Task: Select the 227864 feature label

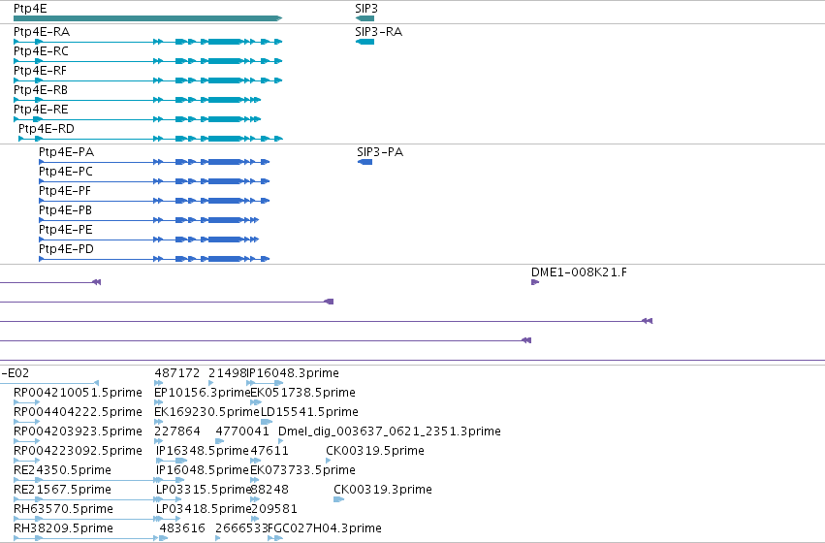Action: (x=176, y=431)
